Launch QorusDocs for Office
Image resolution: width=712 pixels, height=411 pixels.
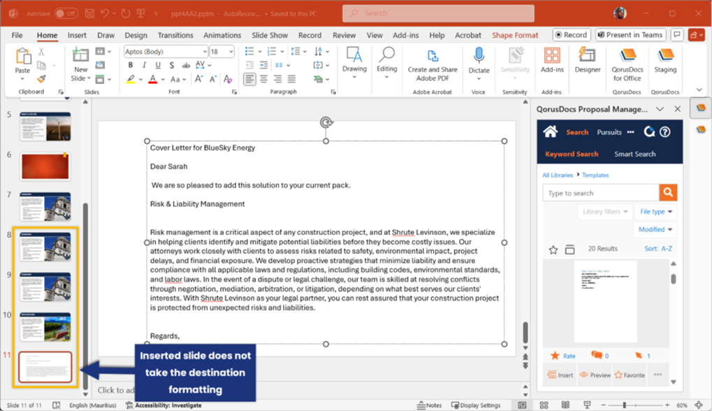click(627, 65)
